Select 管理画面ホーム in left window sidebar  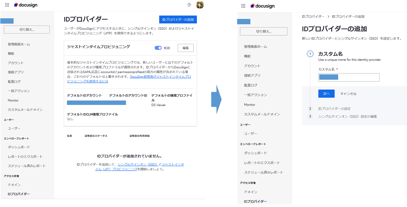[x=19, y=44]
